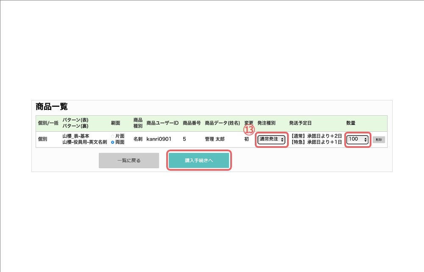
Task: Click the 【通常】承認日より+2日 text
Action: [316, 136]
